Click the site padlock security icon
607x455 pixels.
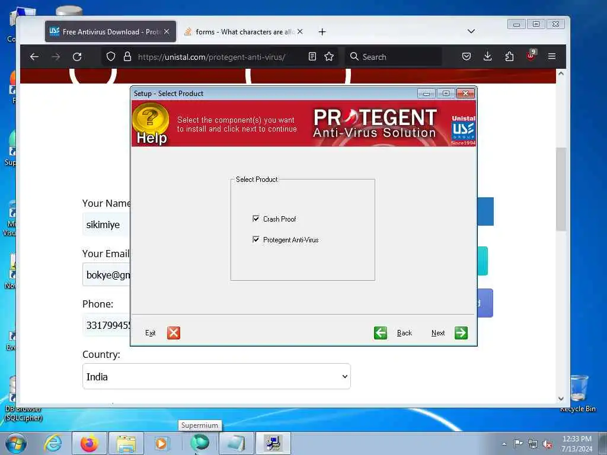click(127, 57)
